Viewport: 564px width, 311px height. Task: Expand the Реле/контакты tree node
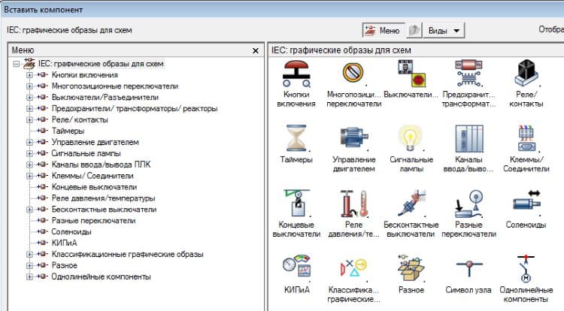click(x=29, y=119)
